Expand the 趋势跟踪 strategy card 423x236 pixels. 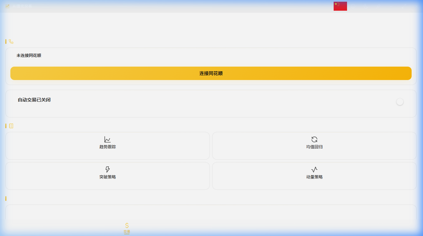click(x=107, y=146)
